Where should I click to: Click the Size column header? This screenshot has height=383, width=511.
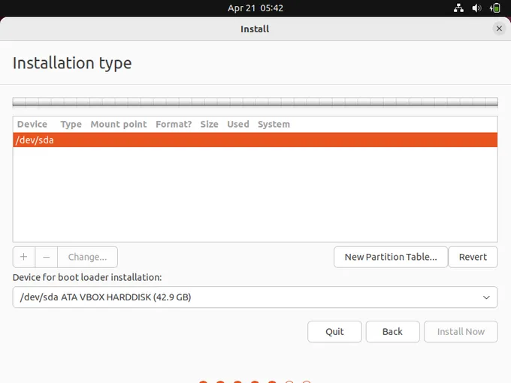[209, 124]
